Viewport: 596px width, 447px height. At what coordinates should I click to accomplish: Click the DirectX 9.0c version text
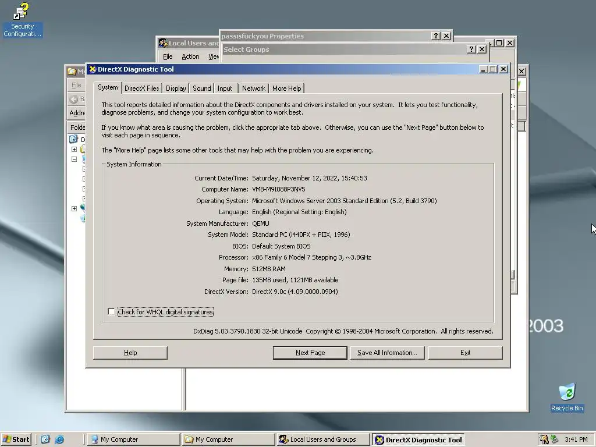295,292
